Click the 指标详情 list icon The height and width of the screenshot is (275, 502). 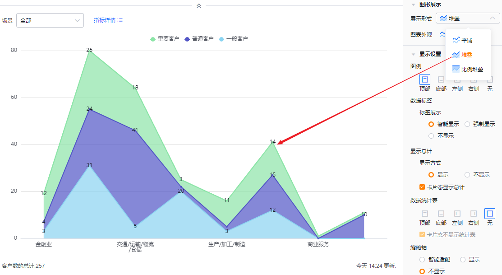point(120,20)
